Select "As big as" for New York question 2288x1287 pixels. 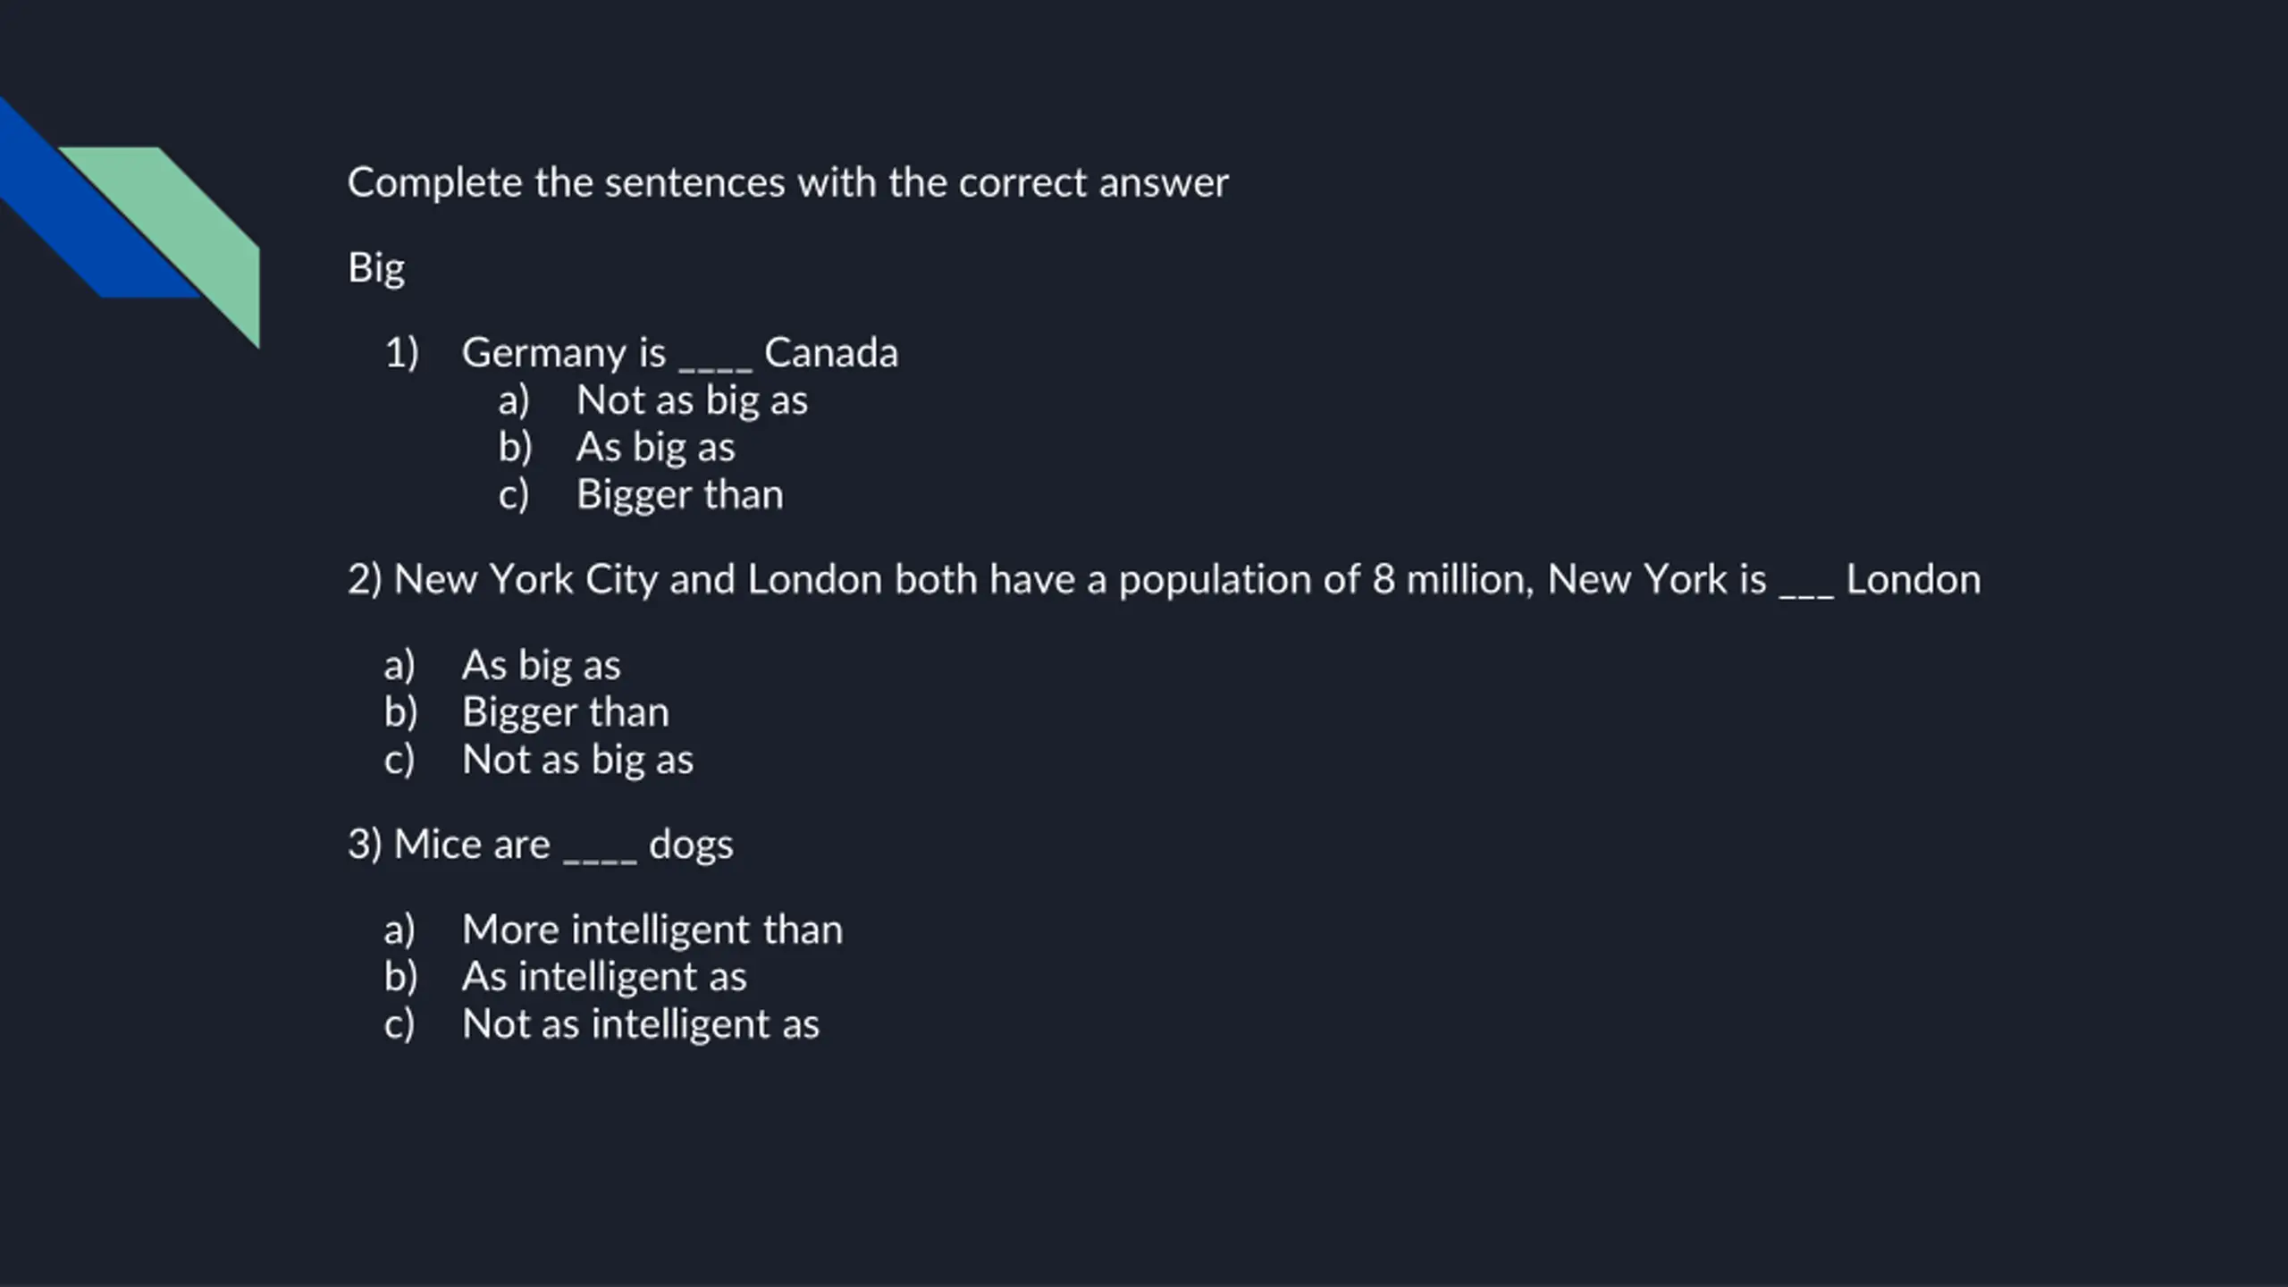(x=541, y=665)
